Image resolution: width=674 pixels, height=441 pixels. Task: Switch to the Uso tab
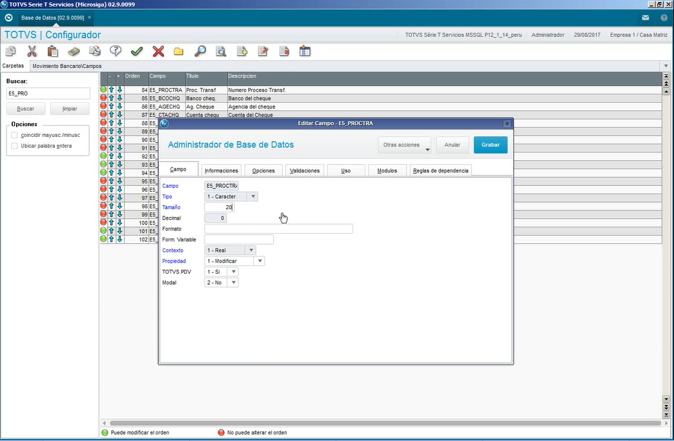click(x=346, y=170)
